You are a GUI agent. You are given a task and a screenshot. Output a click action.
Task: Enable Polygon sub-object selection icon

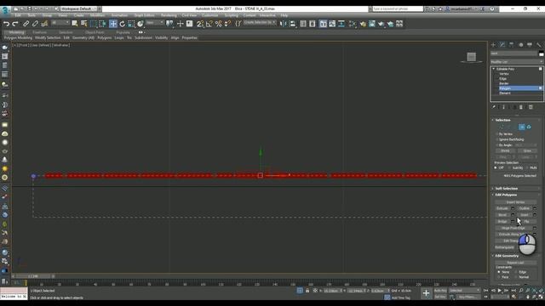(x=522, y=127)
